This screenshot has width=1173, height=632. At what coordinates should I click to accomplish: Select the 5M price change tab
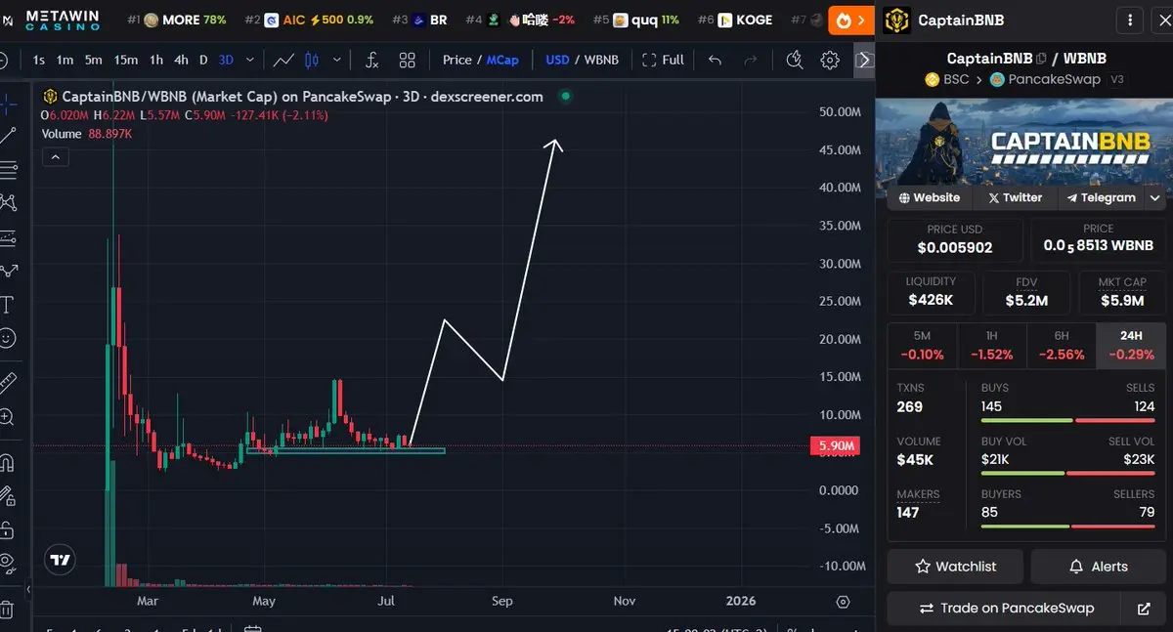[922, 346]
